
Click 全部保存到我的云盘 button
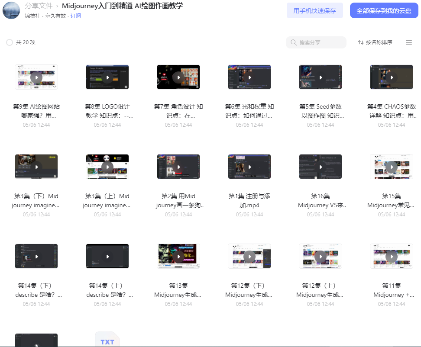384,11
